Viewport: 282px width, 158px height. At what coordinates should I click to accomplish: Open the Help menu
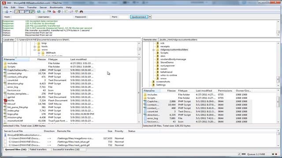tap(69, 7)
